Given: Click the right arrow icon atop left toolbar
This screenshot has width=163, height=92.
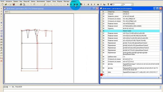Looking at the screenshot, I should coord(1,8).
